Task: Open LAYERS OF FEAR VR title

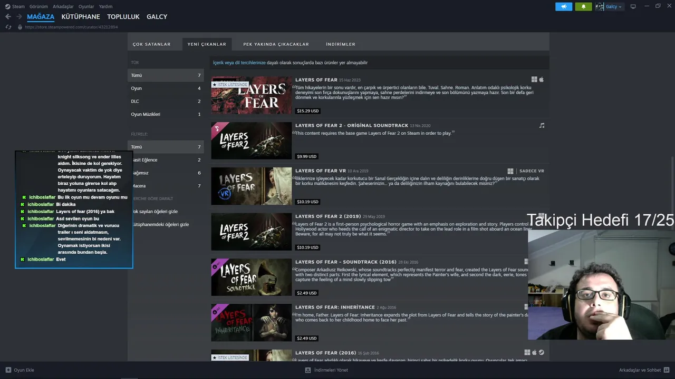Action: pos(321,171)
